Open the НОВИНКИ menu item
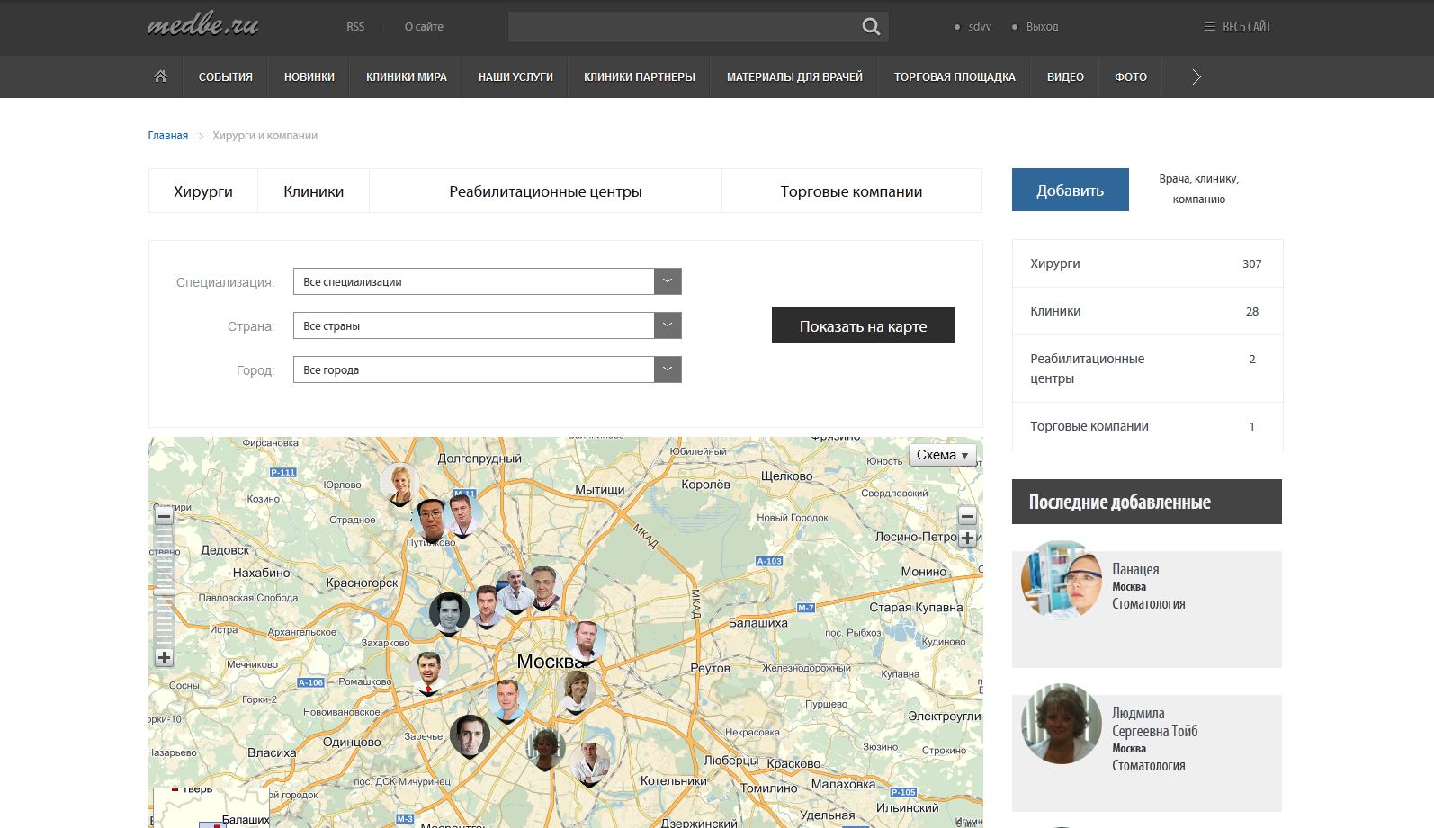 [309, 77]
